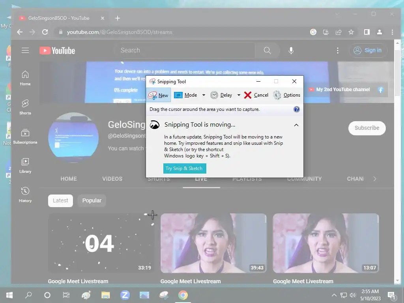
Task: Open volume control in system tray
Action: [x=353, y=295]
